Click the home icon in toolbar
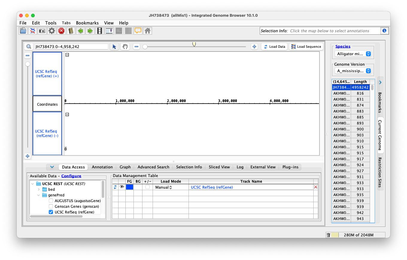407x260 pixels. point(147,31)
